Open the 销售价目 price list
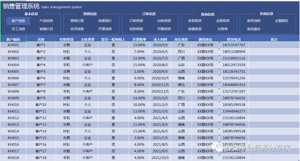 46,29
